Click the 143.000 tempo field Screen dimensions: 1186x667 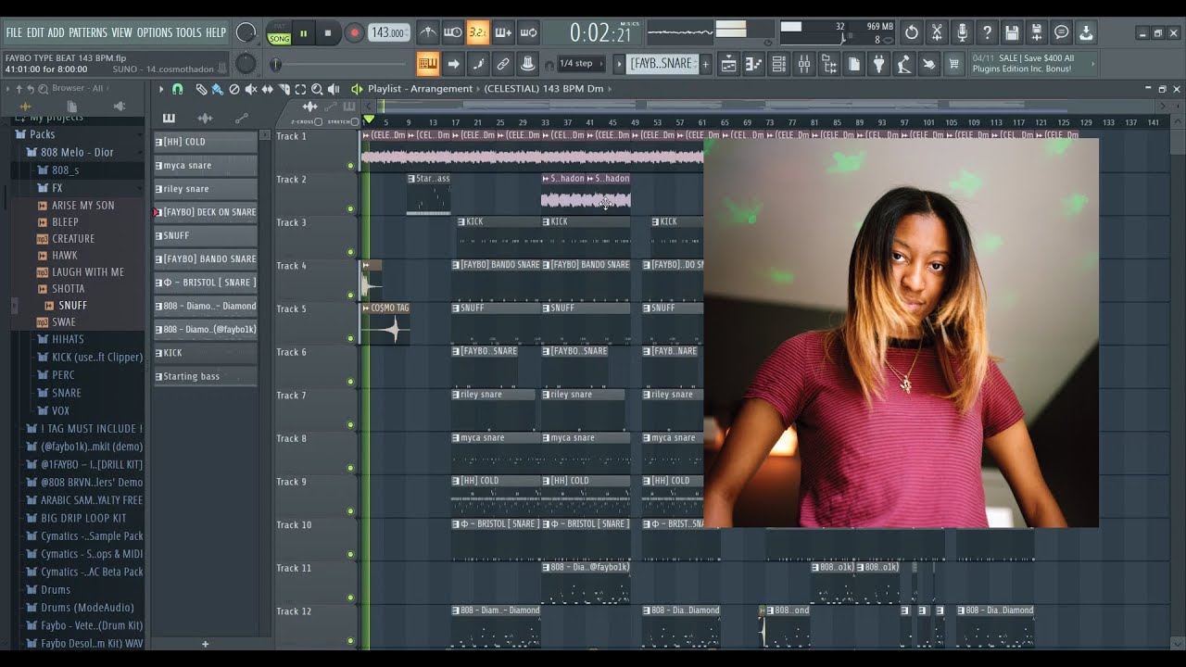click(x=389, y=33)
